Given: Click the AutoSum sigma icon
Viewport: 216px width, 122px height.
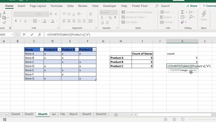Looking at the screenshot, I should point(182,12).
